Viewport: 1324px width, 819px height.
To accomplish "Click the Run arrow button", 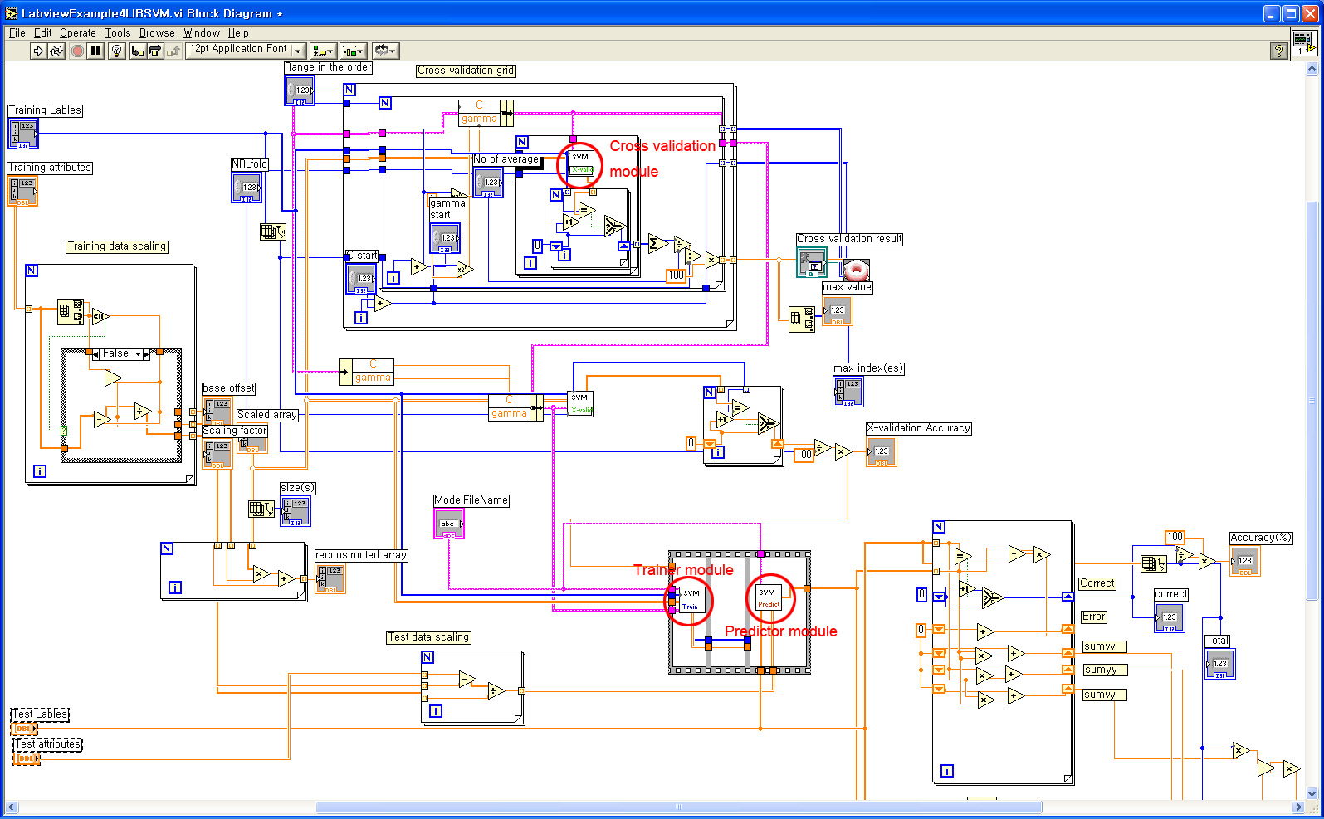I will pos(37,51).
